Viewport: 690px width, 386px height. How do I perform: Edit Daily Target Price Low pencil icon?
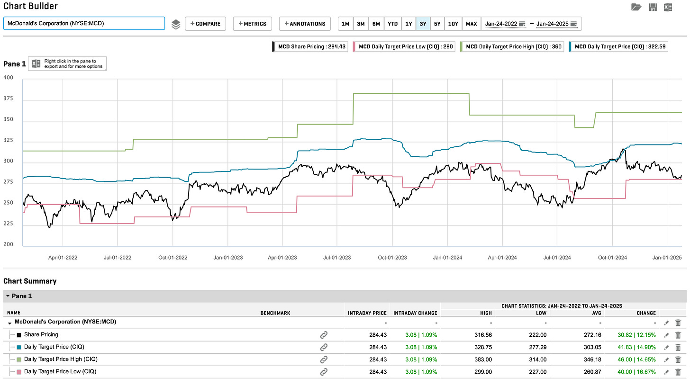coord(666,372)
